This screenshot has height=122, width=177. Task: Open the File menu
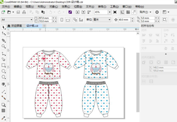[x=6, y=7]
